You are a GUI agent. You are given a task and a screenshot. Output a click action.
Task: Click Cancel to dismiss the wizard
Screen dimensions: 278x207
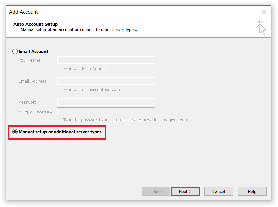point(218,191)
